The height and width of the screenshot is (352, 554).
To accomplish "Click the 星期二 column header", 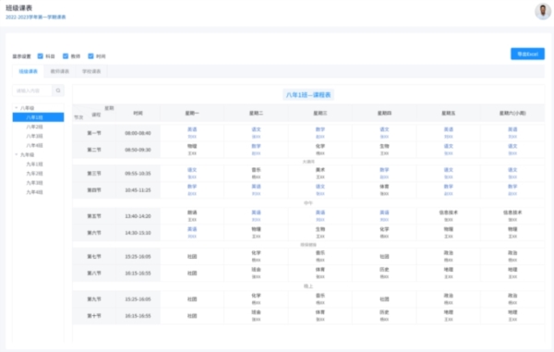I will (256, 113).
